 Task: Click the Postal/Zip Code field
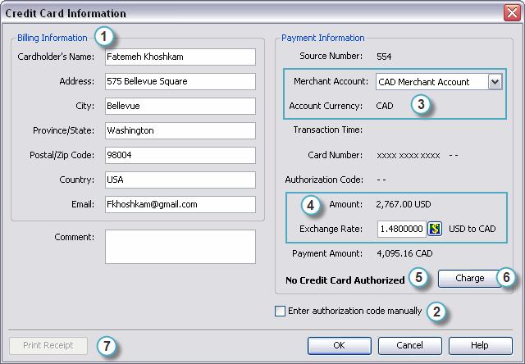pos(180,155)
